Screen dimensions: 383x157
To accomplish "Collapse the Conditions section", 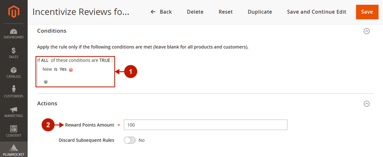I will pyautogui.click(x=366, y=31).
